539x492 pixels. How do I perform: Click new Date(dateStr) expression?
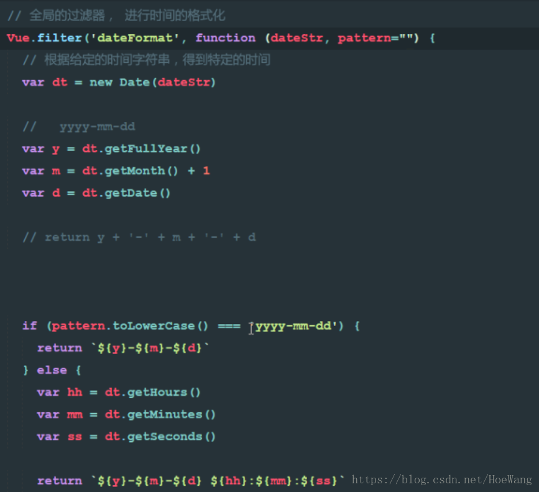click(x=153, y=82)
